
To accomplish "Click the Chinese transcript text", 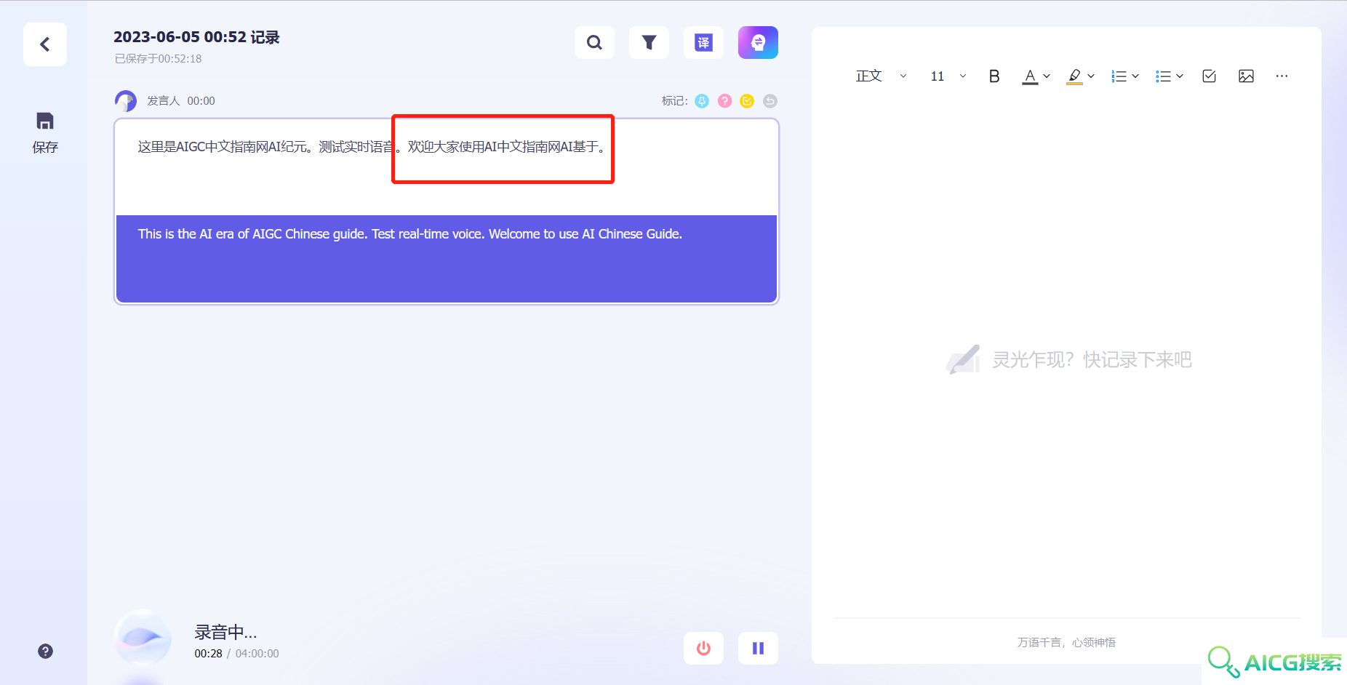I will point(373,147).
